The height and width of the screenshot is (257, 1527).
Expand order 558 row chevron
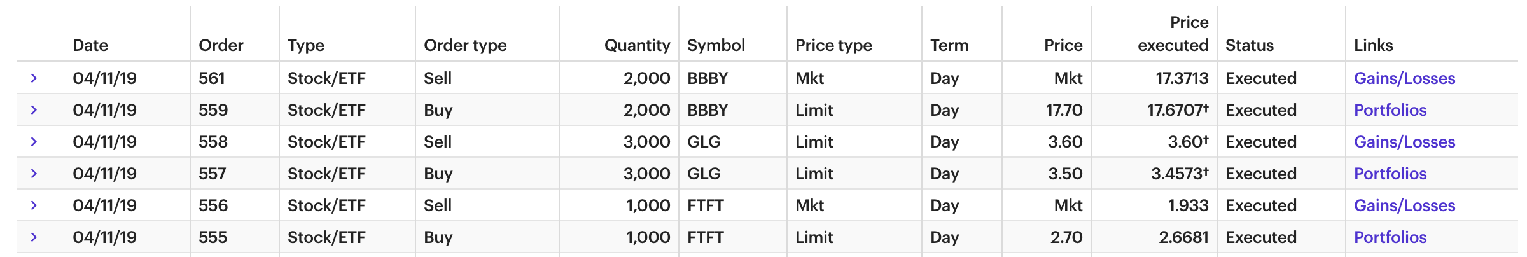click(x=34, y=142)
